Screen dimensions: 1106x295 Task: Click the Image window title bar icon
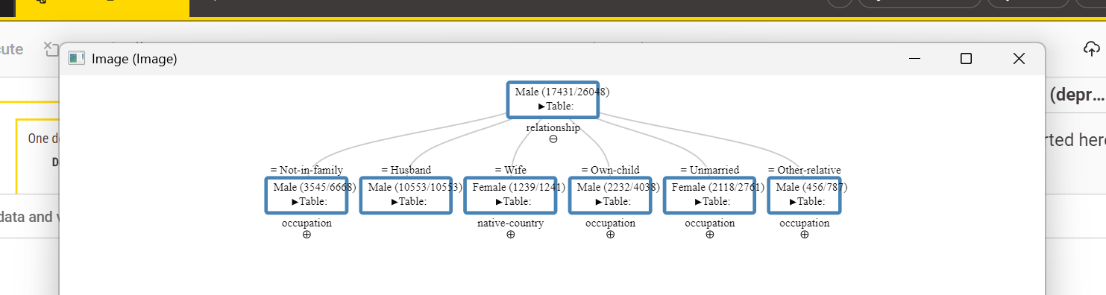(x=76, y=58)
